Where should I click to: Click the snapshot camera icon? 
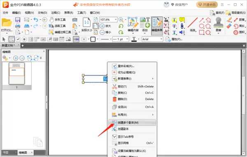(75, 20)
